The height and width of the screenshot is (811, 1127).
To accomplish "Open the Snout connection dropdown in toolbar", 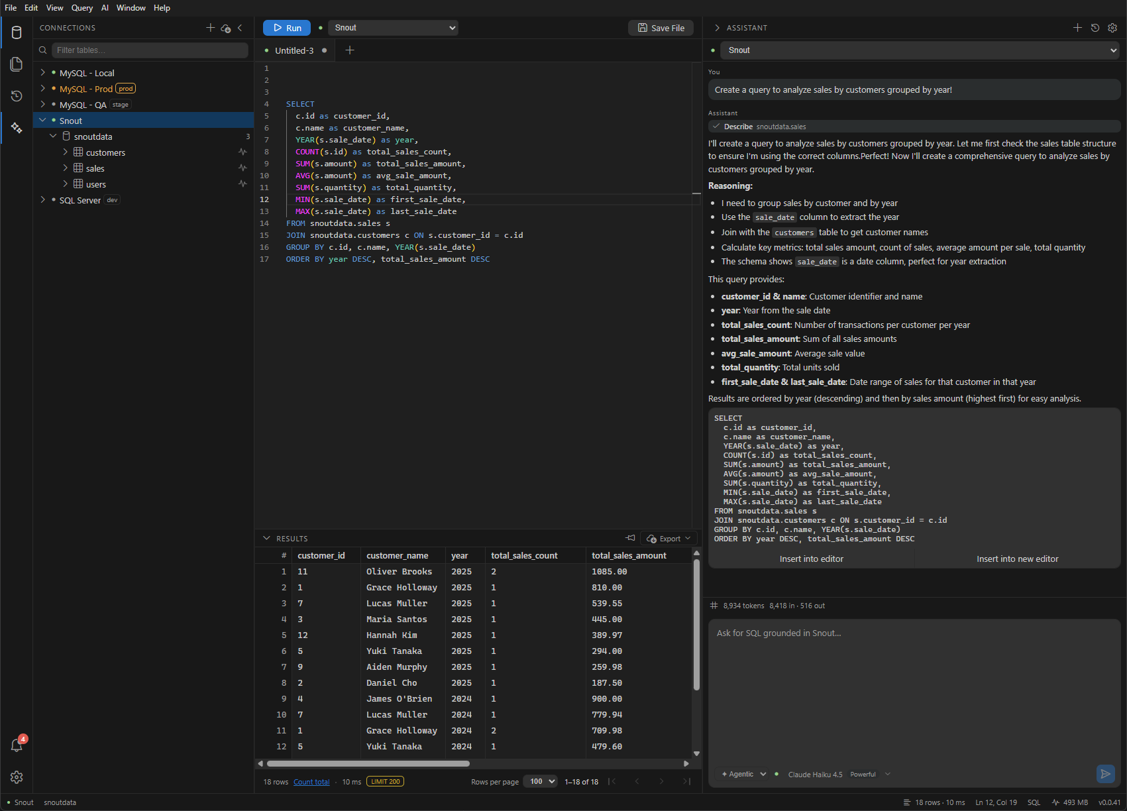I will click(x=393, y=28).
